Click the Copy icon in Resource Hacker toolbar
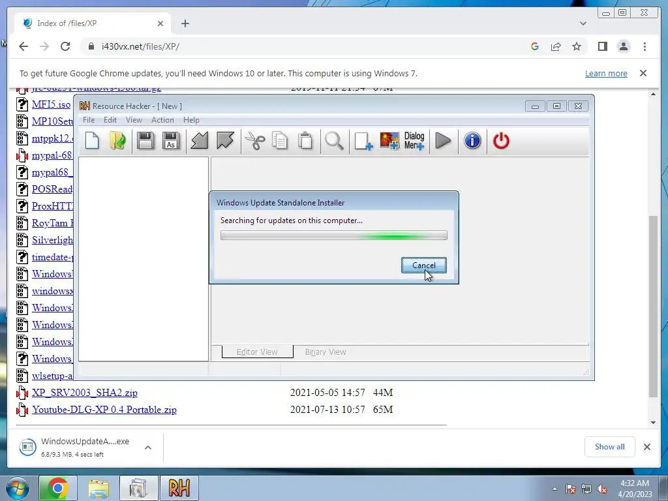 pos(280,141)
